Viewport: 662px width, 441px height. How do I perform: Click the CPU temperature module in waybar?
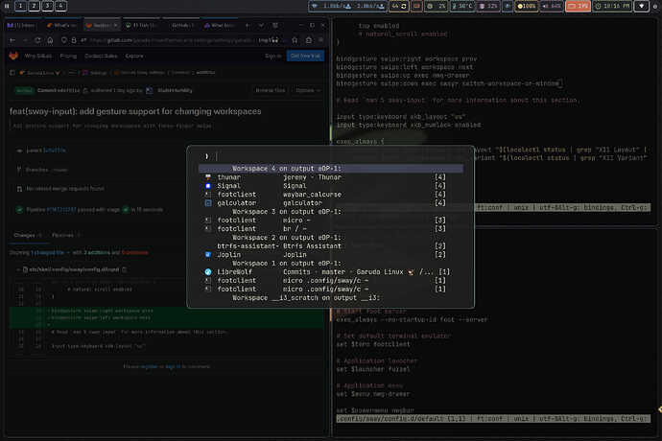(x=461, y=6)
